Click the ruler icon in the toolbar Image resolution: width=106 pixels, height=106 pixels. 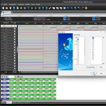(50, 8)
